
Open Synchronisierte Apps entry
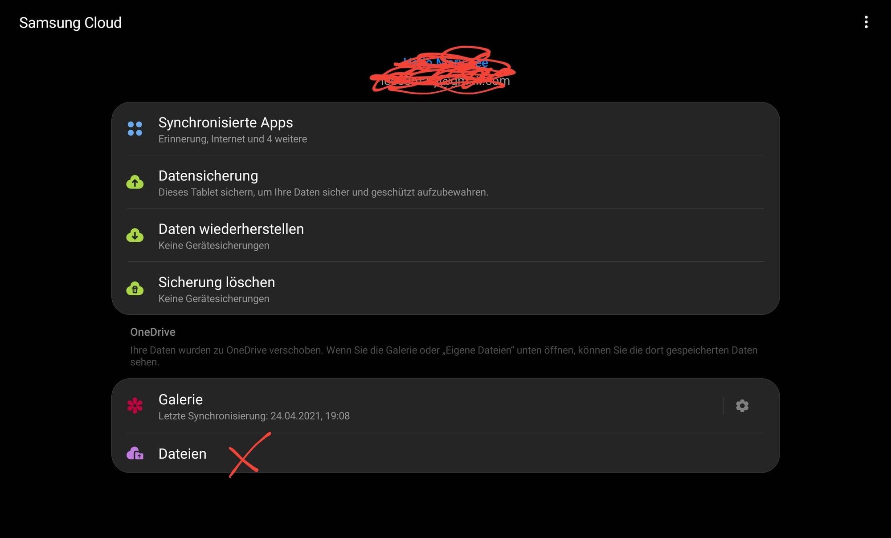pos(445,129)
